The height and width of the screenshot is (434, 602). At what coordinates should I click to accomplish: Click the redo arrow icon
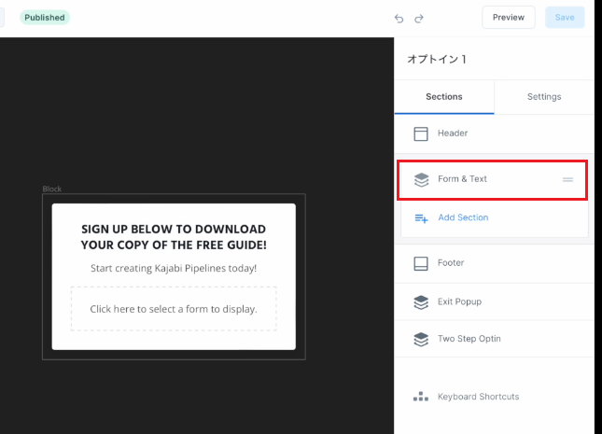pos(419,18)
